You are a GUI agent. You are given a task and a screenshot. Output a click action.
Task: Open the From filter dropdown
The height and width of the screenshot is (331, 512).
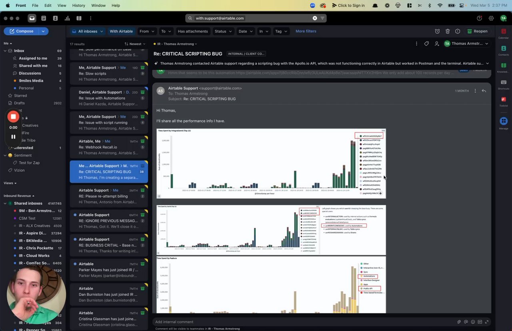[147, 31]
